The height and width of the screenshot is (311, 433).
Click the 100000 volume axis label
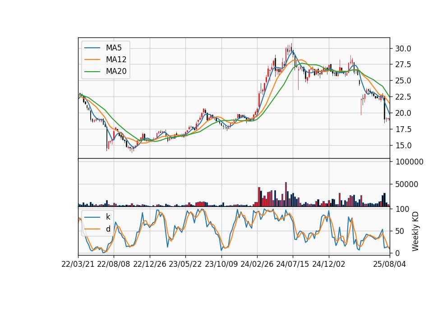pos(409,162)
